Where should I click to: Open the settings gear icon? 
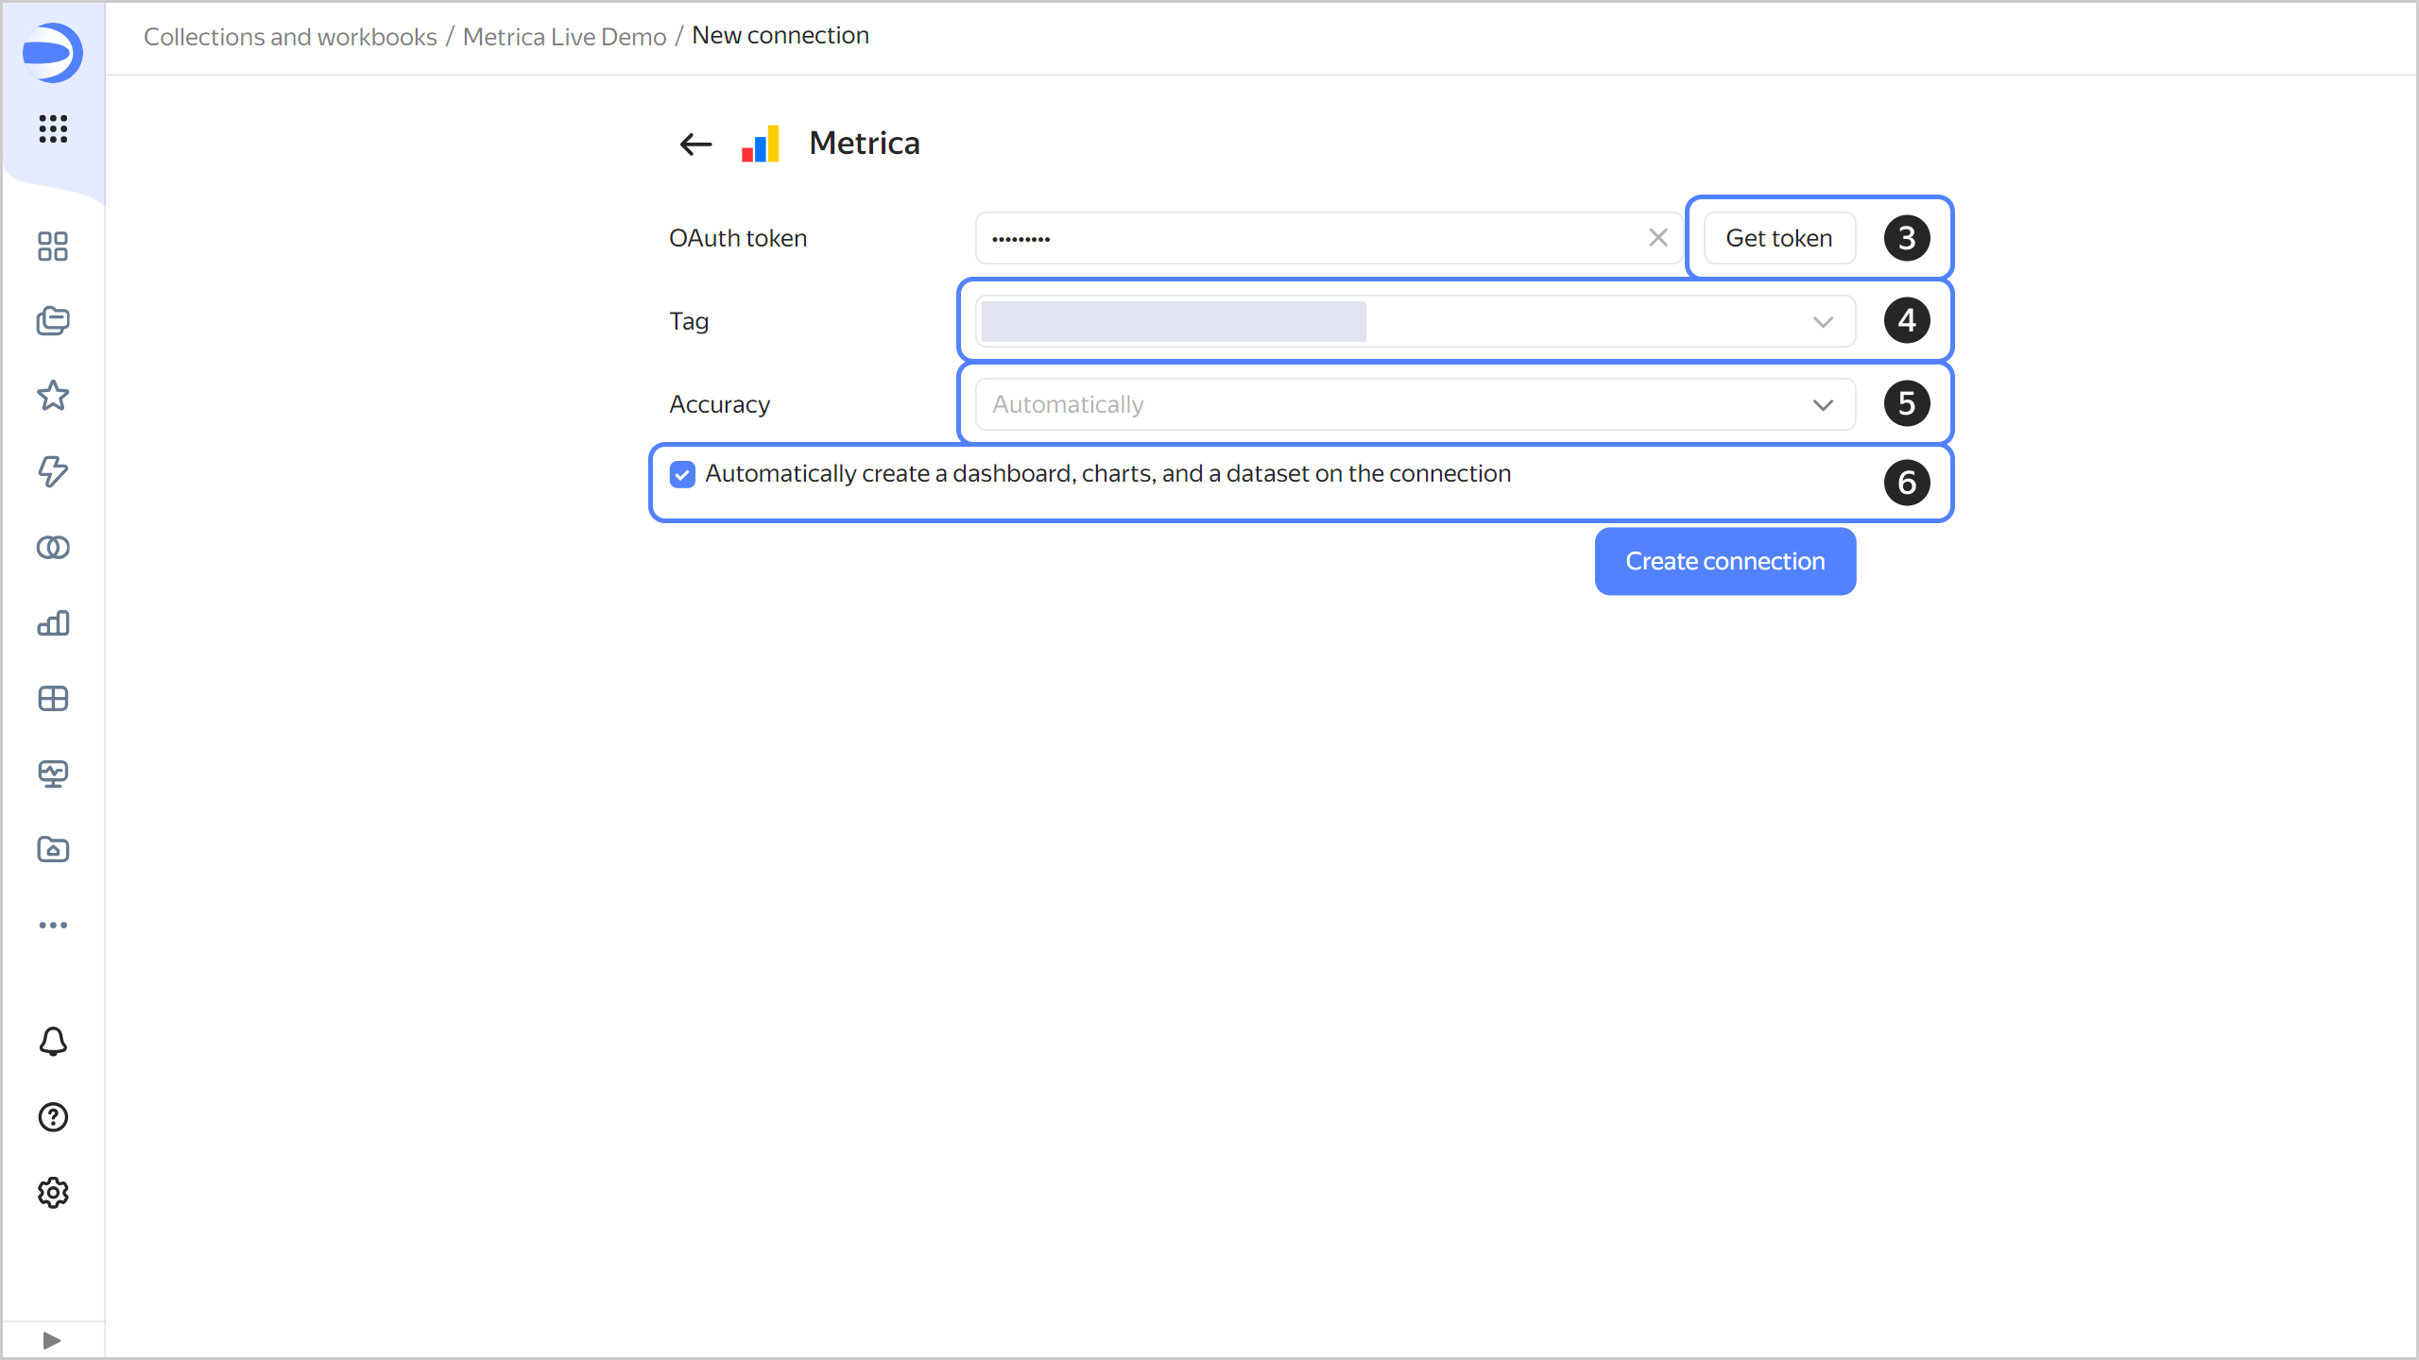click(x=53, y=1193)
